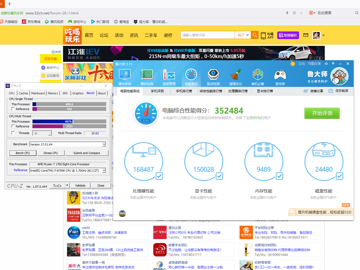Open the Benchmark version dropdown
This screenshot has height=270, width=360.
(104, 144)
